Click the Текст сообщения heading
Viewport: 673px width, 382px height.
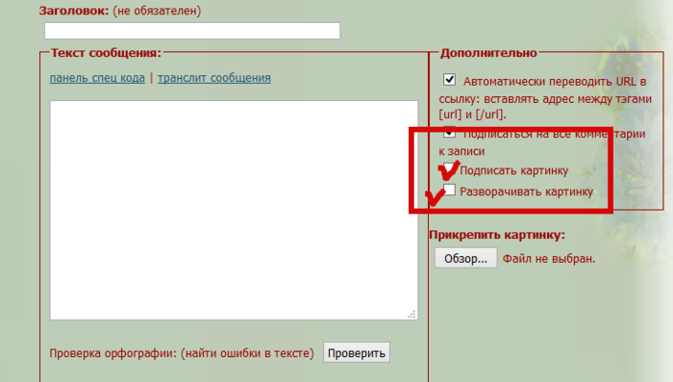click(x=106, y=53)
